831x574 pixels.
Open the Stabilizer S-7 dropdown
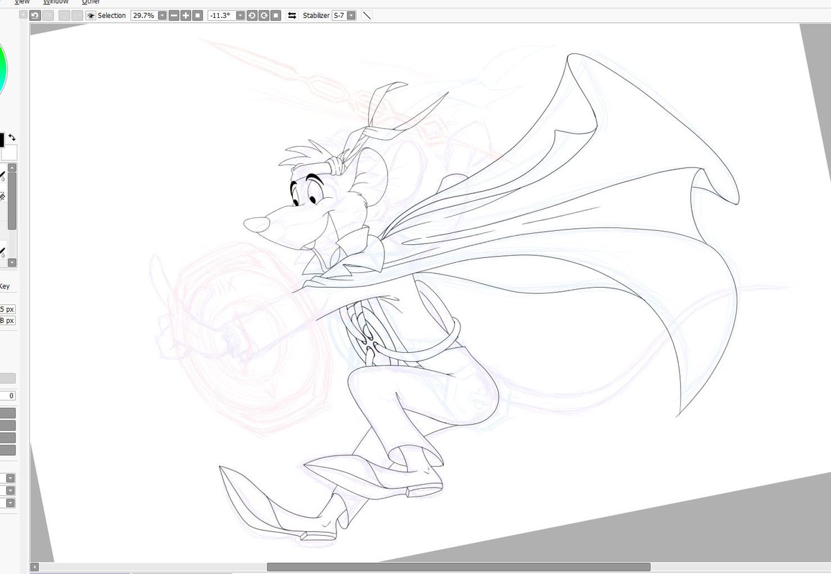pyautogui.click(x=351, y=15)
